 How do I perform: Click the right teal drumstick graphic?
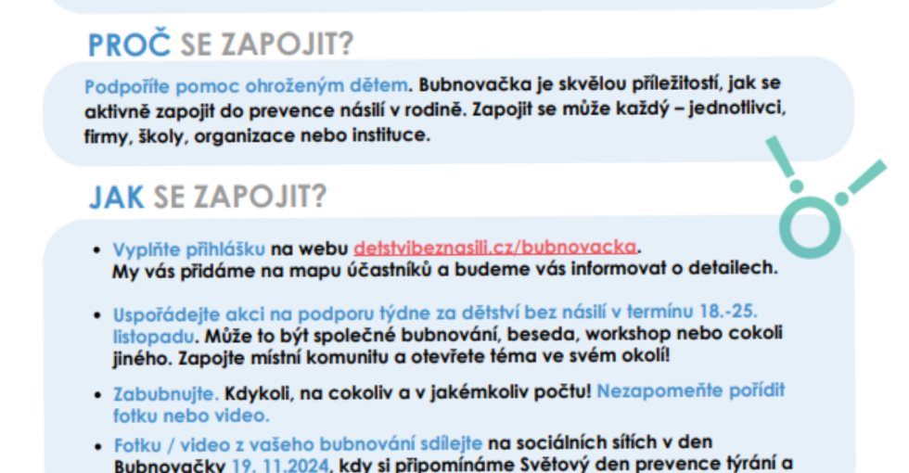click(863, 181)
